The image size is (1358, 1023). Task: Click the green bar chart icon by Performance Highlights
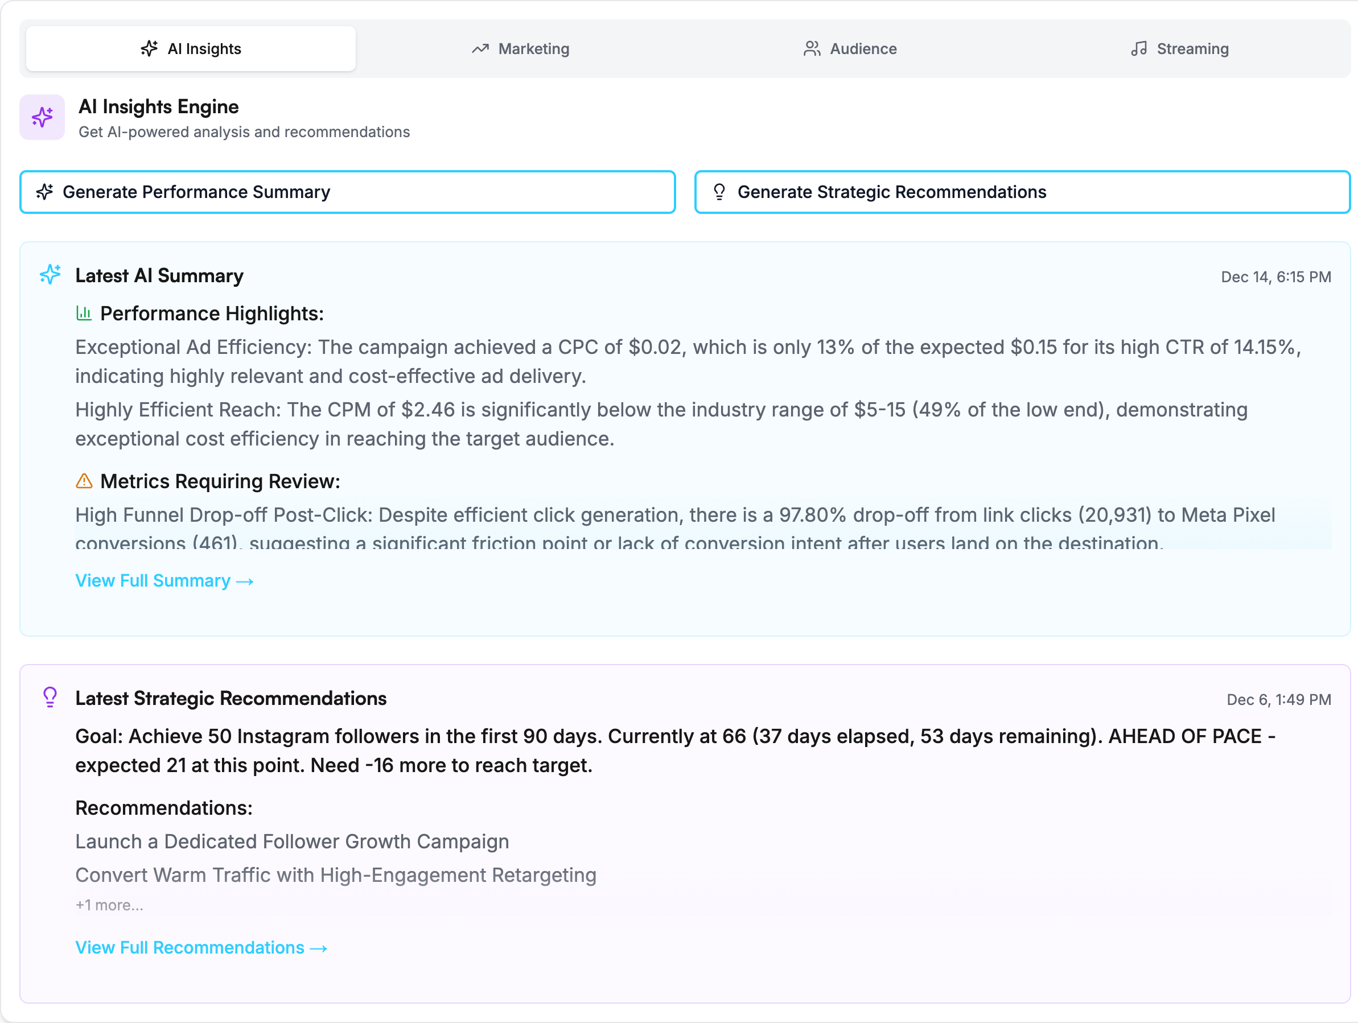coord(84,313)
